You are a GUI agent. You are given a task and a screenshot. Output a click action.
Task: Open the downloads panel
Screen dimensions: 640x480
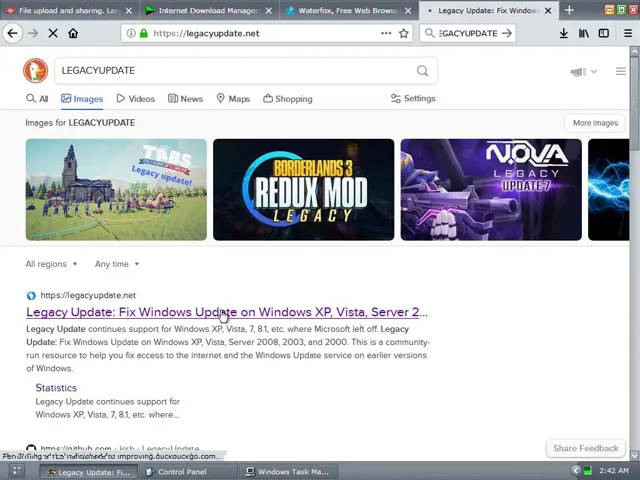pyautogui.click(x=564, y=33)
